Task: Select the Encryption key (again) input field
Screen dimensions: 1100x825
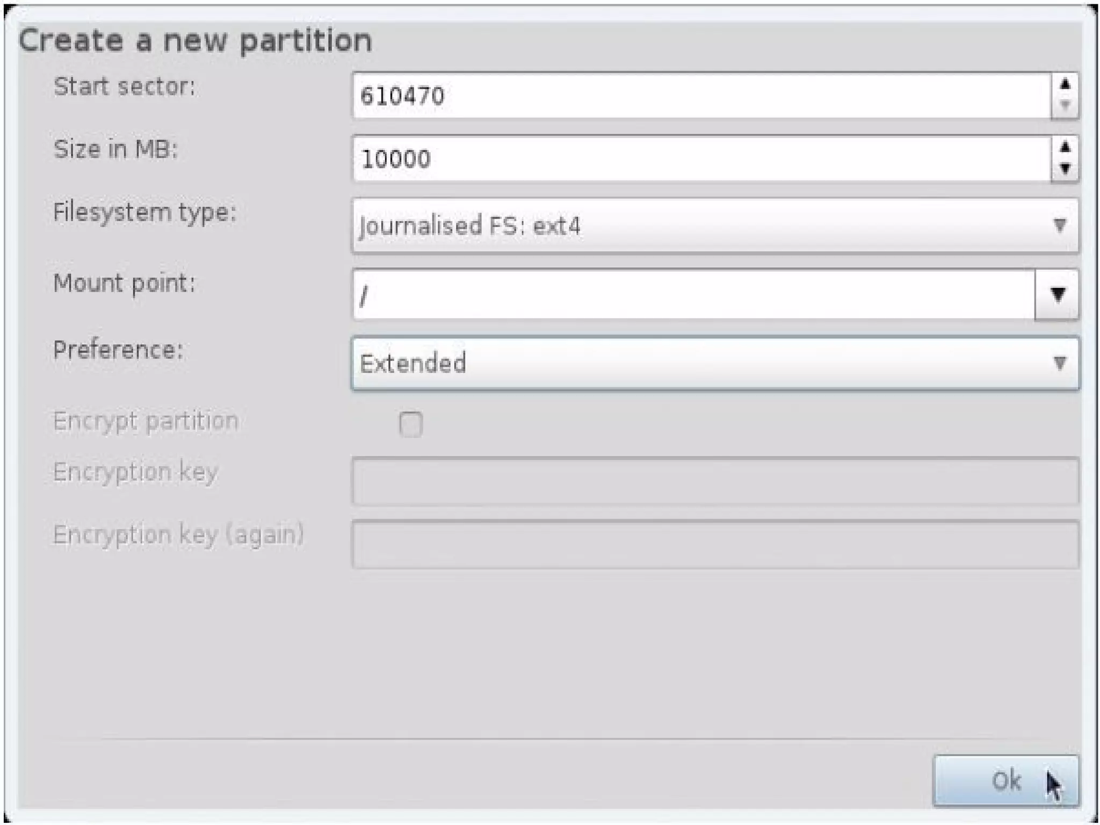Action: tap(714, 544)
